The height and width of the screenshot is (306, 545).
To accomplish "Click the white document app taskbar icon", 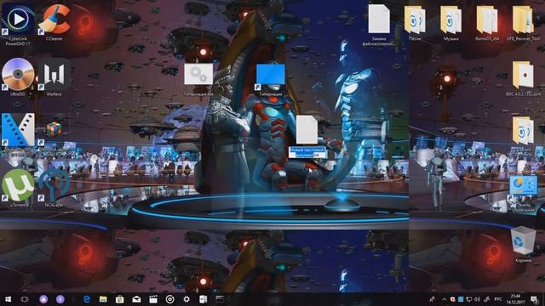I will click(204, 299).
